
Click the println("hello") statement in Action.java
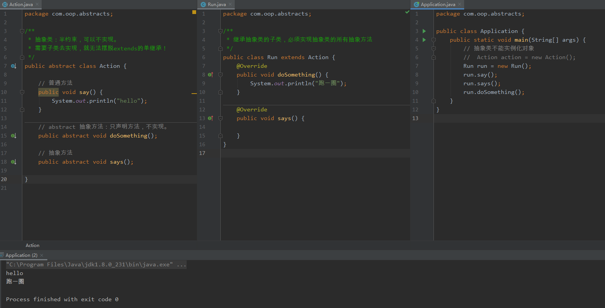coord(100,101)
